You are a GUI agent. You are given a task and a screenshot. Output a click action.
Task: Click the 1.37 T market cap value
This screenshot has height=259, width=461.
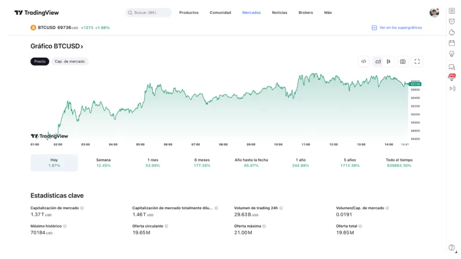(x=41, y=215)
